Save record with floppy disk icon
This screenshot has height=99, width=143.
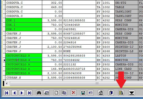pos(83,93)
